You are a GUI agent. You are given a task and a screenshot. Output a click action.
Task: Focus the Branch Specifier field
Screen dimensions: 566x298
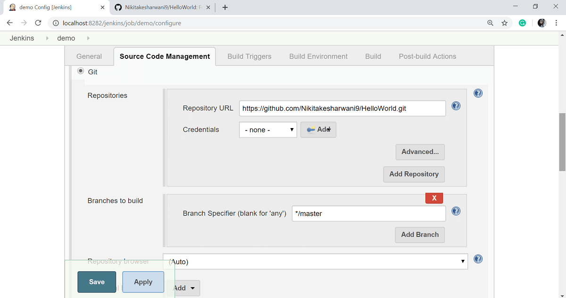(369, 213)
